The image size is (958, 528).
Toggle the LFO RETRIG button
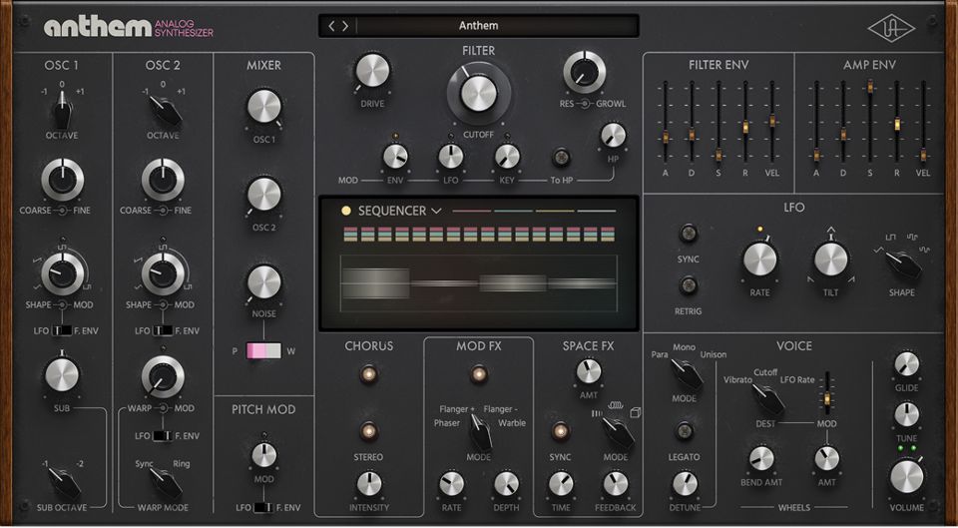[689, 285]
